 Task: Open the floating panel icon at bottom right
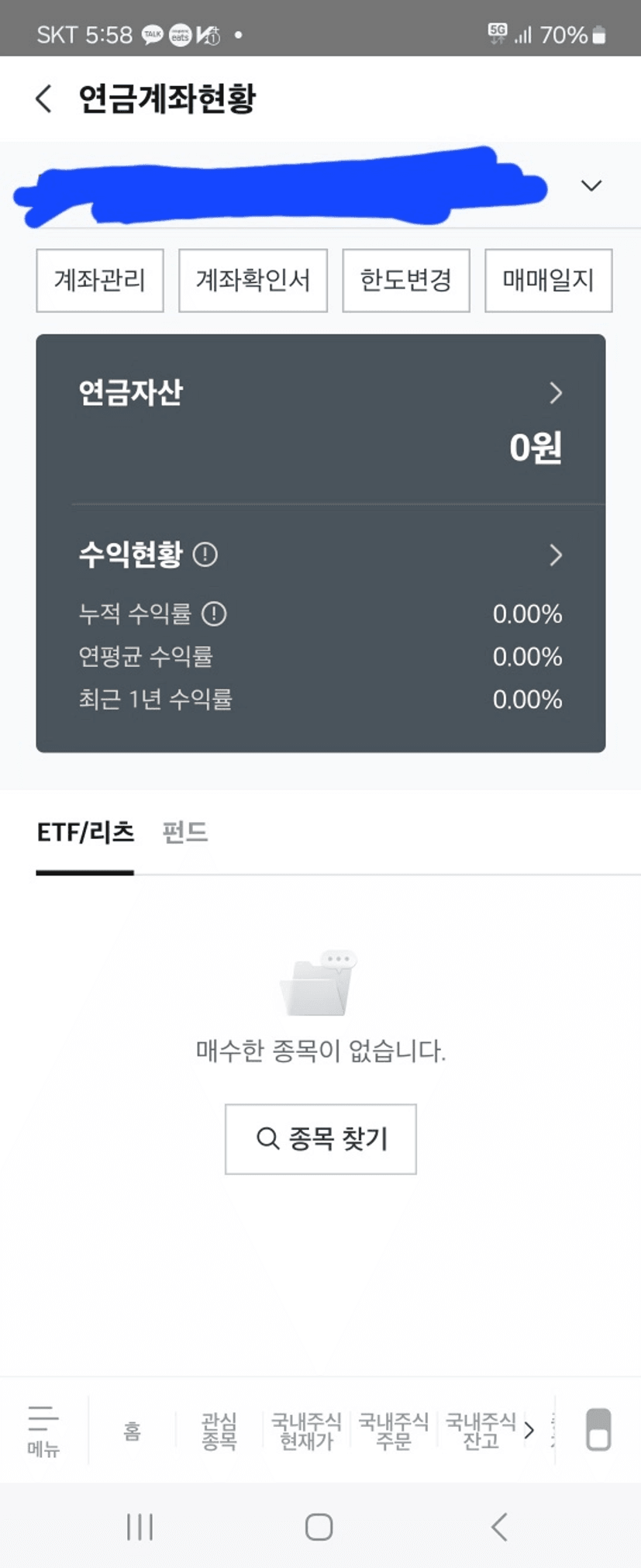[x=598, y=1429]
